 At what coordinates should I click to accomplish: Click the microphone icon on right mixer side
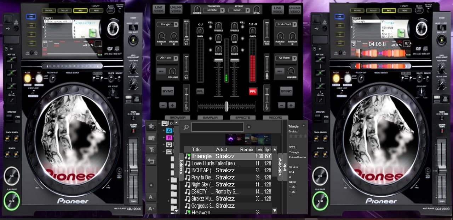coord(266,76)
